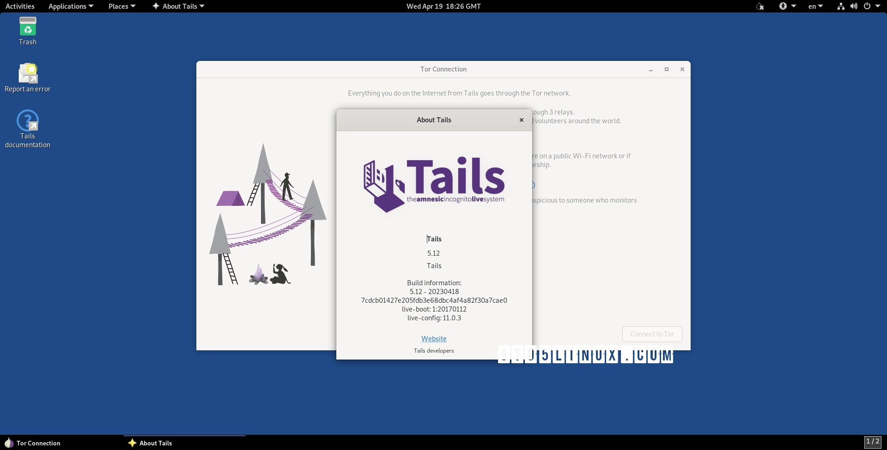Click the network icon in the system tray
The image size is (887, 450).
[840, 6]
